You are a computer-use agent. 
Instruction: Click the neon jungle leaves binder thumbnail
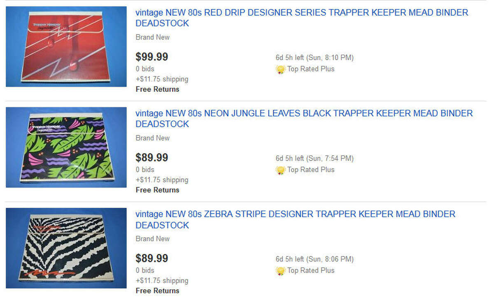point(66,147)
